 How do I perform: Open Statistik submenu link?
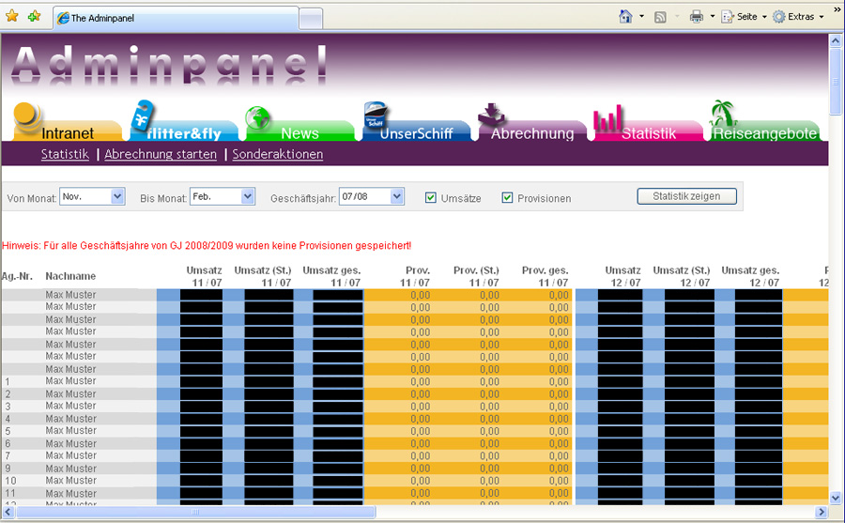pos(65,154)
